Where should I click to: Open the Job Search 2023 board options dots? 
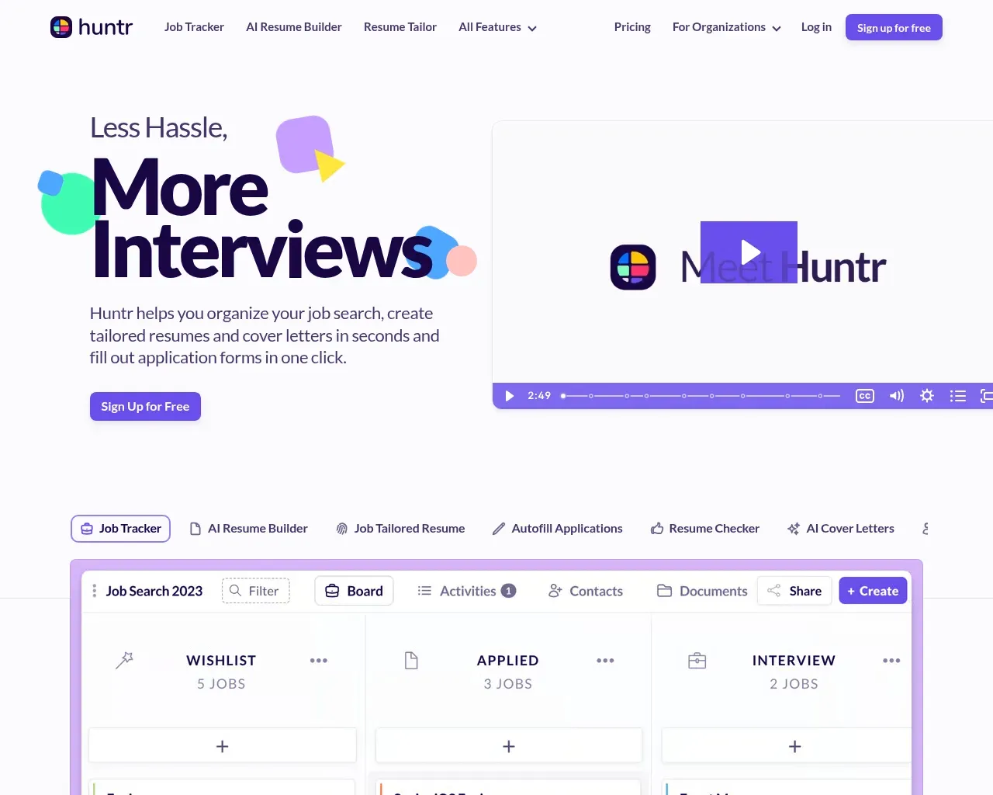point(95,591)
